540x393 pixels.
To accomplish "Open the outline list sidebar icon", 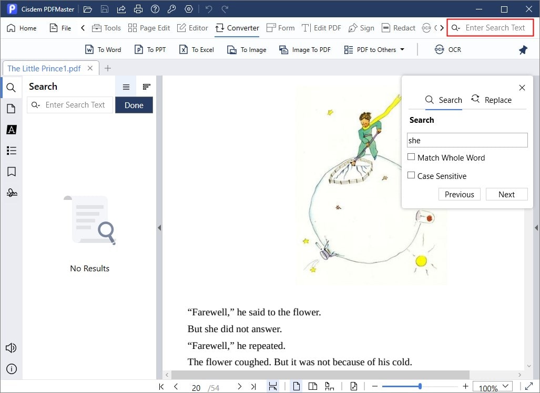I will tap(11, 151).
